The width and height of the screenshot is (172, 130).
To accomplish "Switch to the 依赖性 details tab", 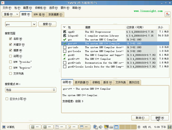I will (96, 82).
